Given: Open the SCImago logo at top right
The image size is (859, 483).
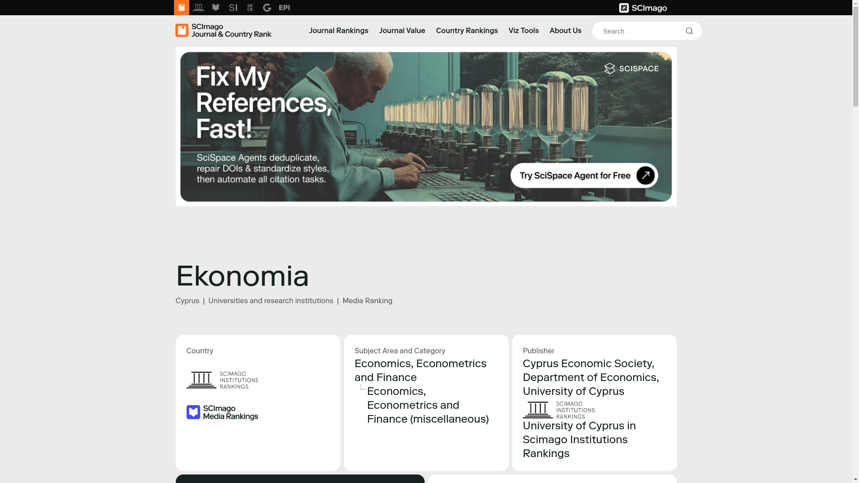Looking at the screenshot, I should point(643,8).
